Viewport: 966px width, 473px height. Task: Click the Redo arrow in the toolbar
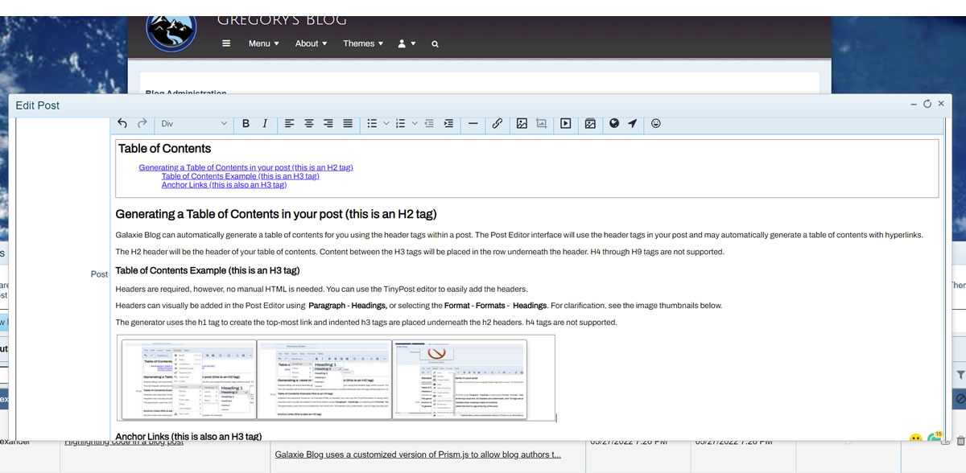[x=142, y=123]
